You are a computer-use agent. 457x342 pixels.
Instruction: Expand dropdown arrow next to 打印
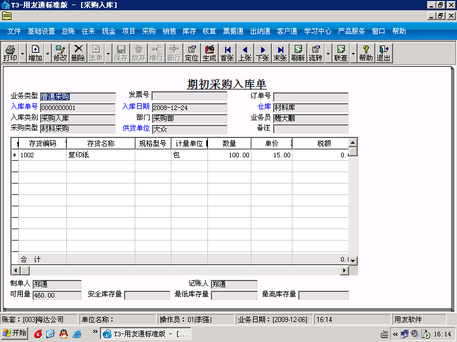(x=22, y=53)
